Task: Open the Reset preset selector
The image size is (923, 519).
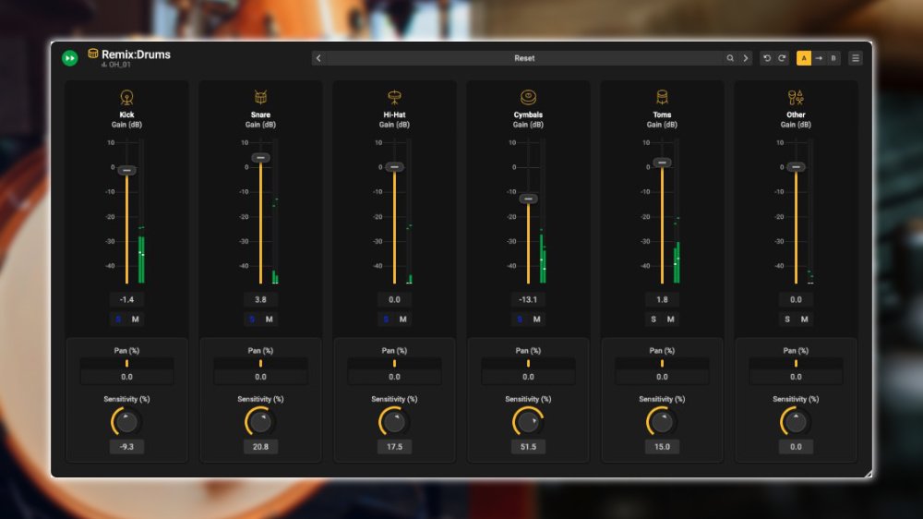Action: click(x=524, y=58)
